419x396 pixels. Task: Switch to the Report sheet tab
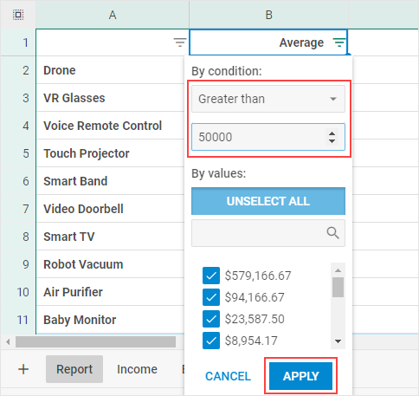tap(74, 369)
